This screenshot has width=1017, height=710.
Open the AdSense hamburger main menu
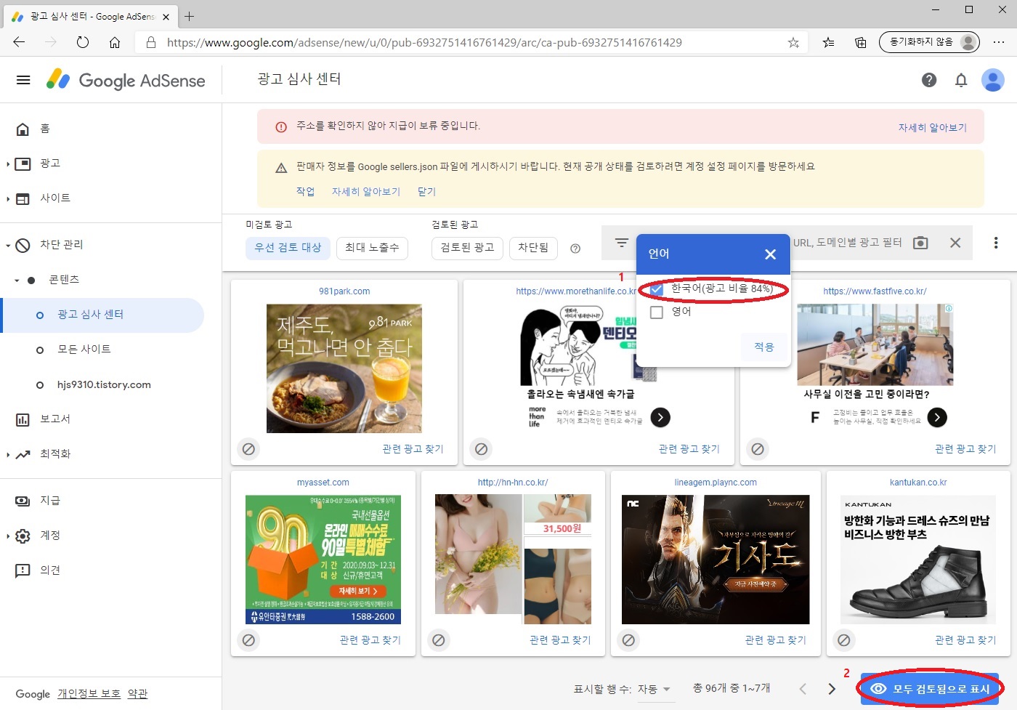tap(23, 80)
